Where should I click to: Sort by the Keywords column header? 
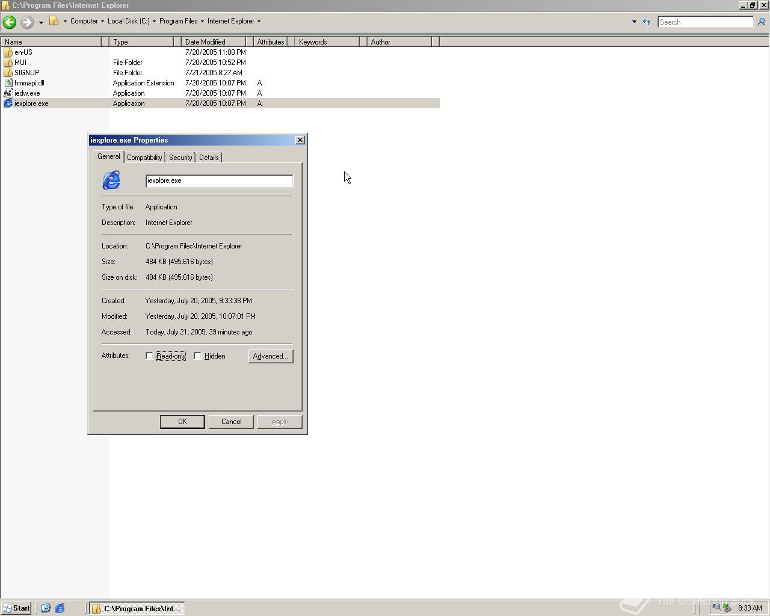point(328,42)
